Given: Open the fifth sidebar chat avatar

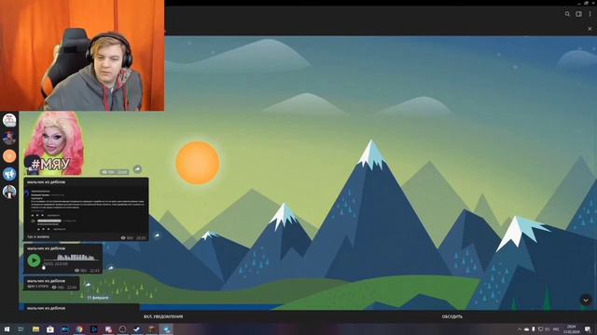Looking at the screenshot, I should tap(9, 192).
